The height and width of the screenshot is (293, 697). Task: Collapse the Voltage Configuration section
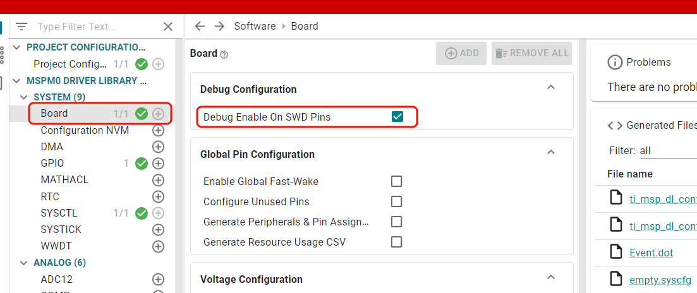(551, 277)
